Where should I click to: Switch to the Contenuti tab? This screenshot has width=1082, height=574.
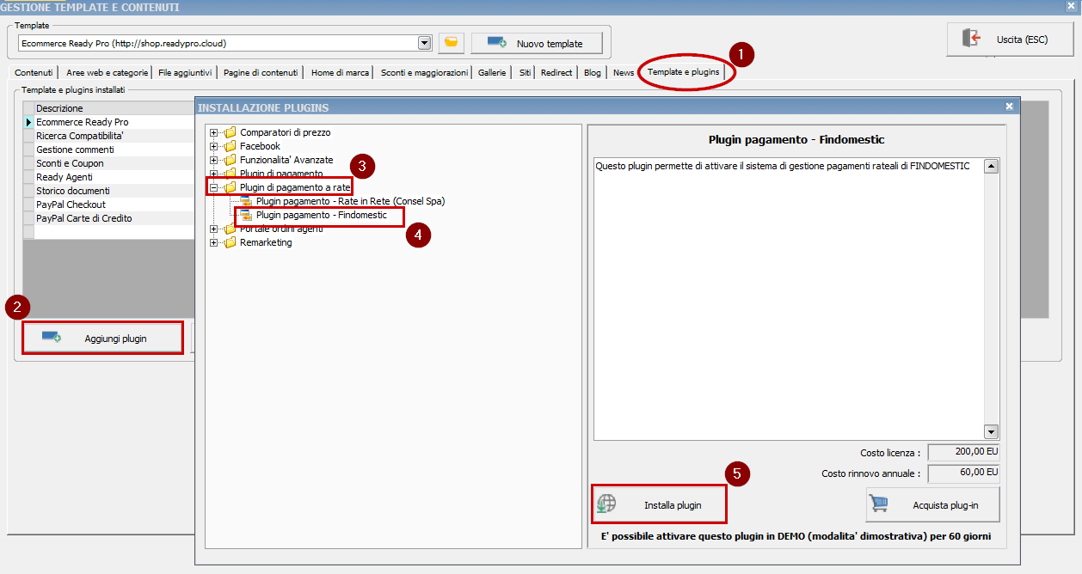tap(34, 73)
